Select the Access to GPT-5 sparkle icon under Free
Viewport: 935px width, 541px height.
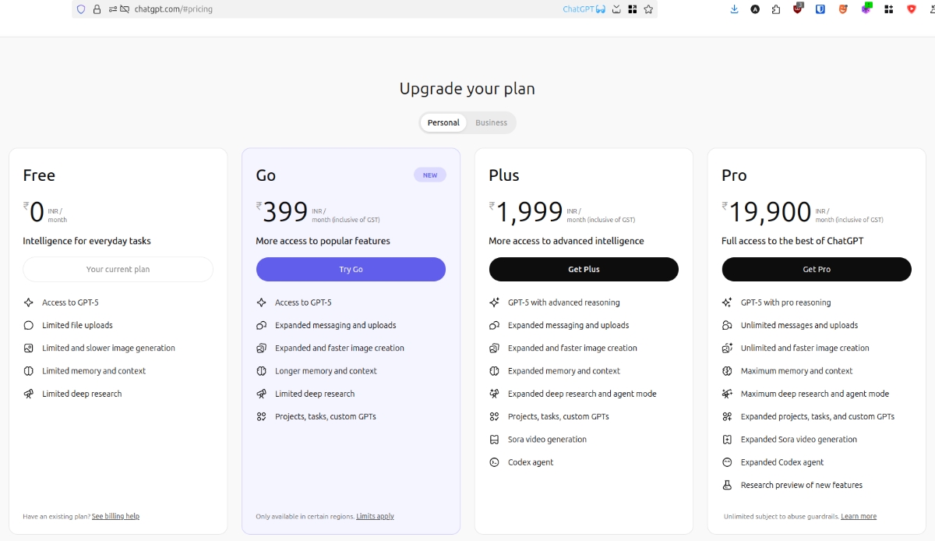pyautogui.click(x=28, y=302)
